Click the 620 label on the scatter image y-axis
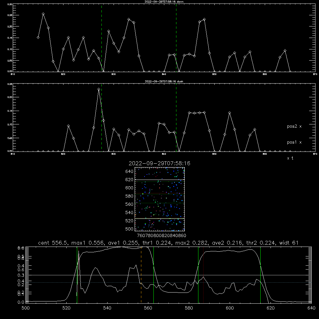Image resolution: width=319 pixels, height=319 pixels. click(130, 180)
